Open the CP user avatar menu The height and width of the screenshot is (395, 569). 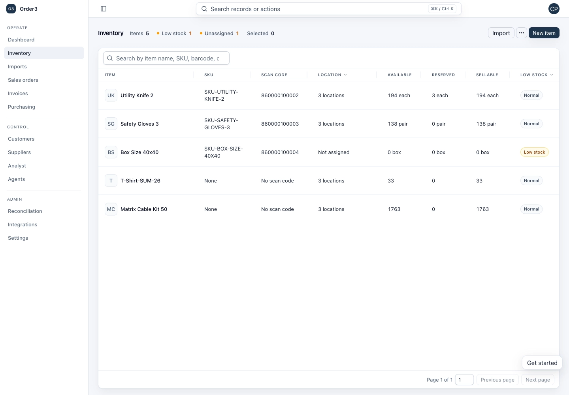click(554, 9)
